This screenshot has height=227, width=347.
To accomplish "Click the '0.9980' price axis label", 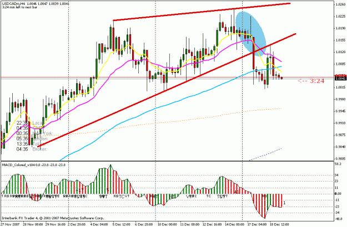I will (340, 100).
